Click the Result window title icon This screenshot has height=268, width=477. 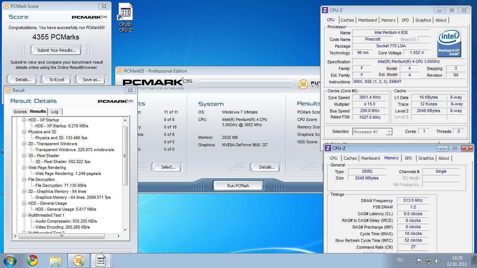[8, 90]
